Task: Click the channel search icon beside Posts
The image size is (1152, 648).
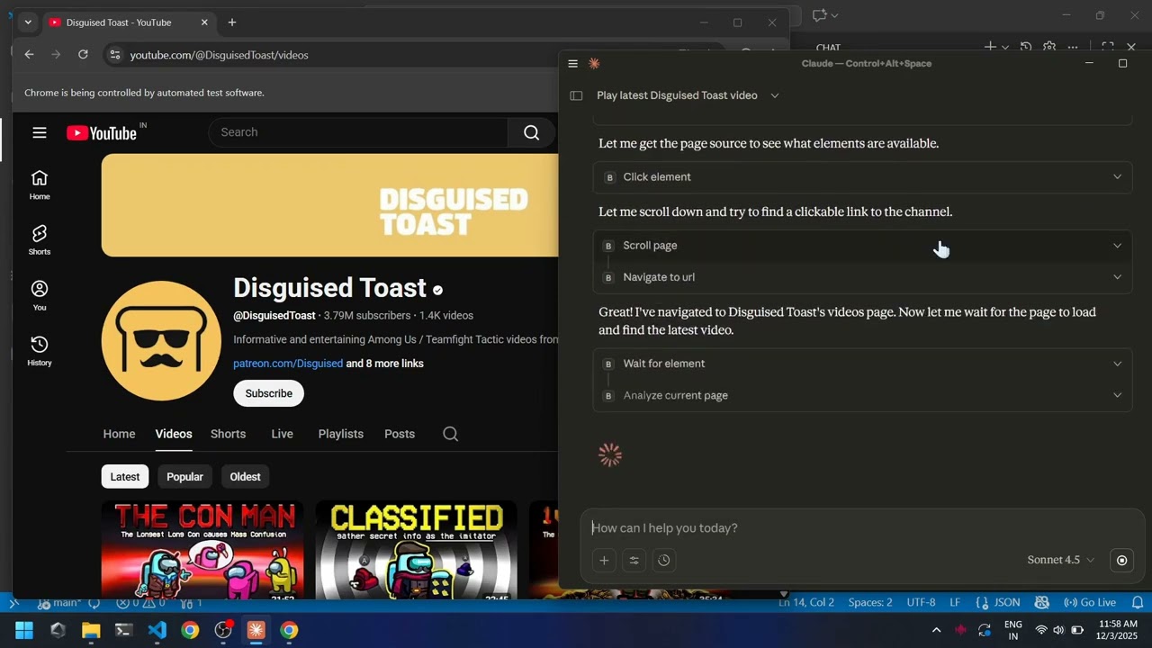Action: tap(451, 434)
